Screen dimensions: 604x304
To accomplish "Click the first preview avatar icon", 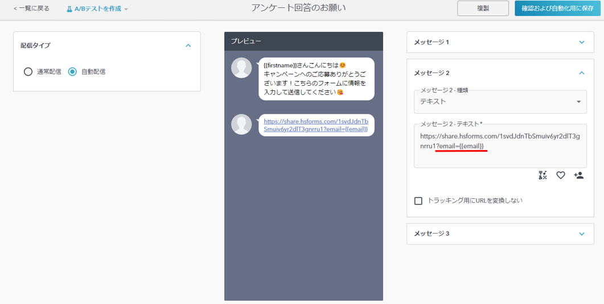I will (241, 68).
